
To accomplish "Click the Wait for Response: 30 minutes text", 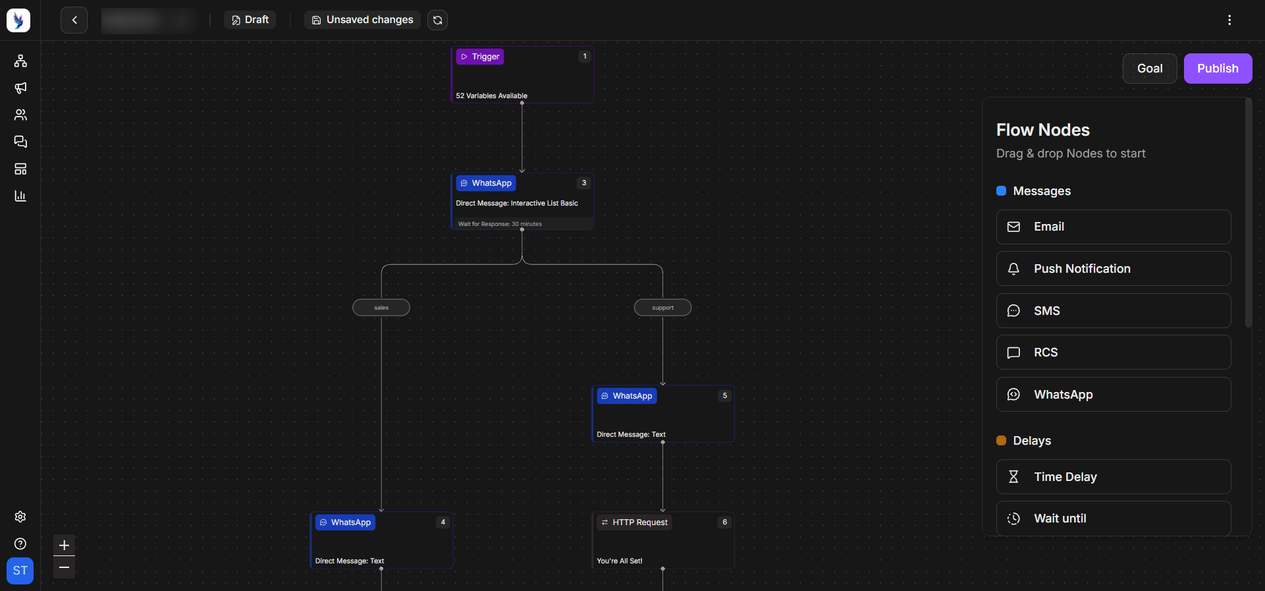I will [500, 224].
